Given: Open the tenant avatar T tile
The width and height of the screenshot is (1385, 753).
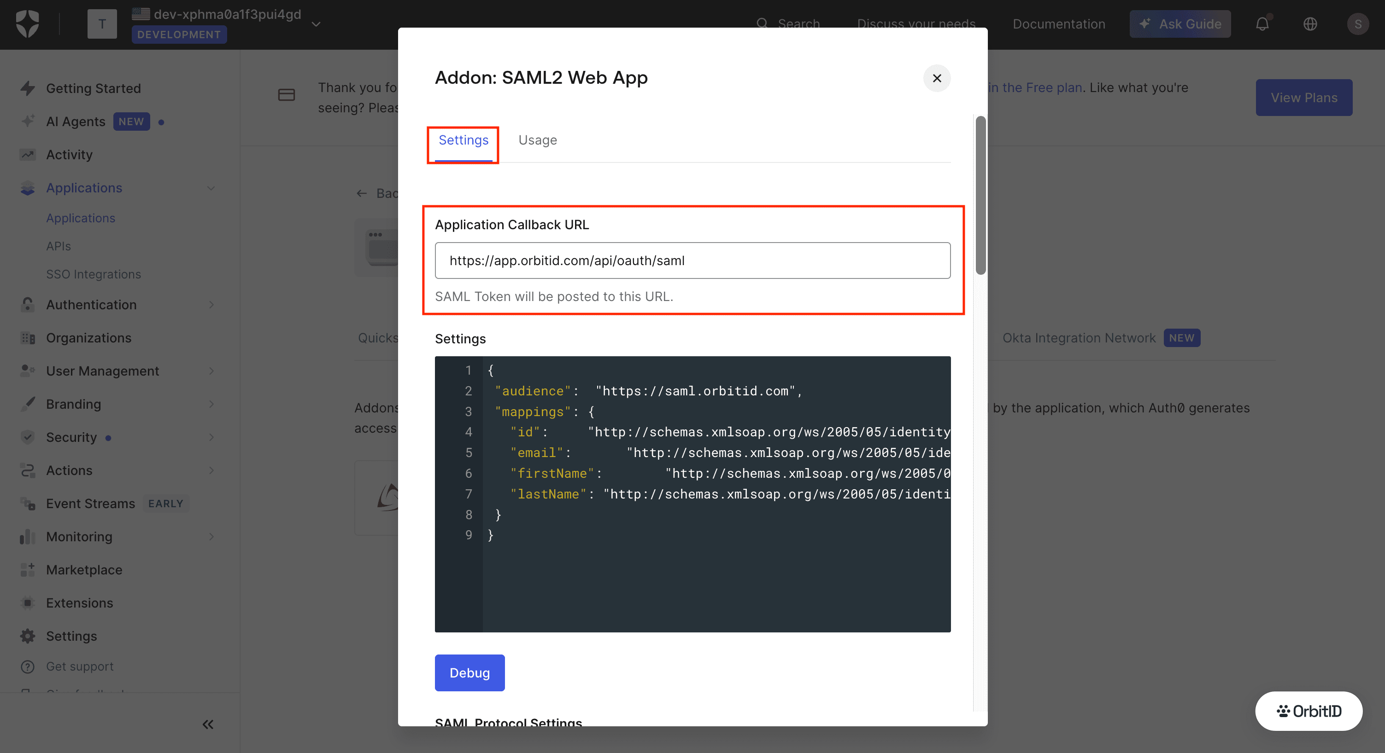Looking at the screenshot, I should (102, 24).
